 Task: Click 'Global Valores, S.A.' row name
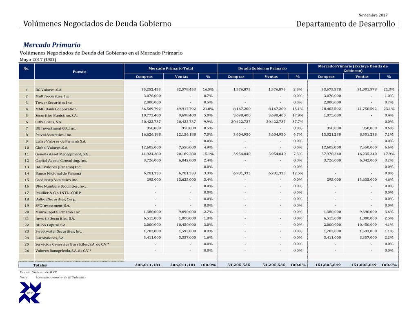pos(52,148)
